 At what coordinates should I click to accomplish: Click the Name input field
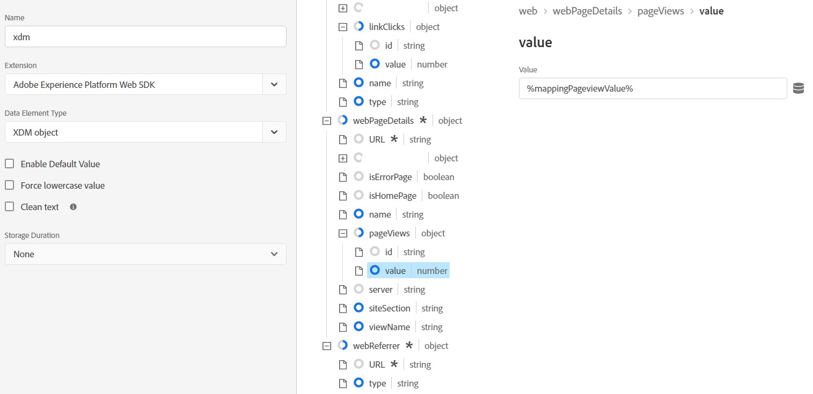coord(145,37)
